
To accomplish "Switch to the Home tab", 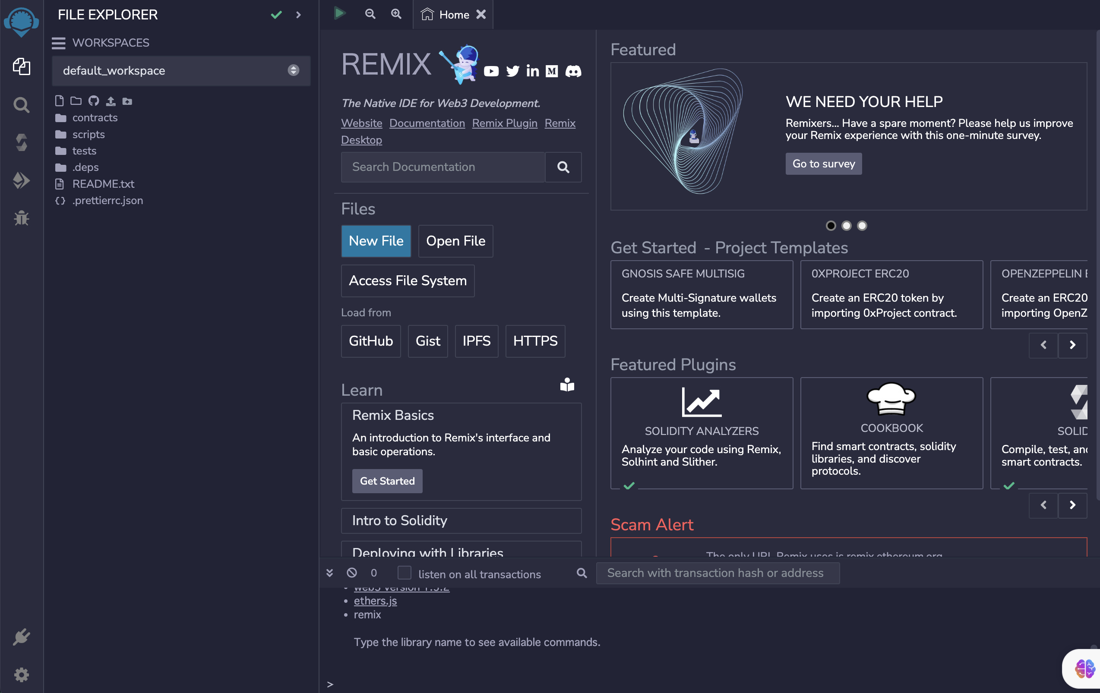I will coord(447,14).
